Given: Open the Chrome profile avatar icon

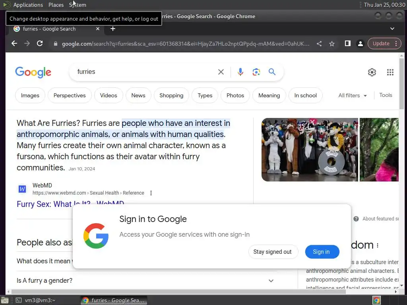Looking at the screenshot, I should tap(360, 44).
